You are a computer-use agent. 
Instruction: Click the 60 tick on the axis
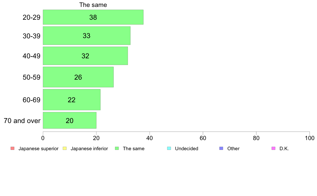(x=203, y=138)
